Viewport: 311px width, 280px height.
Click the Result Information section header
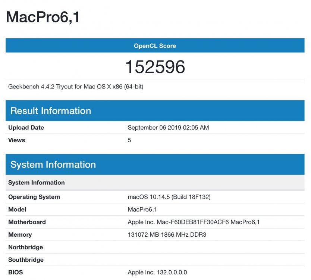[155, 111]
